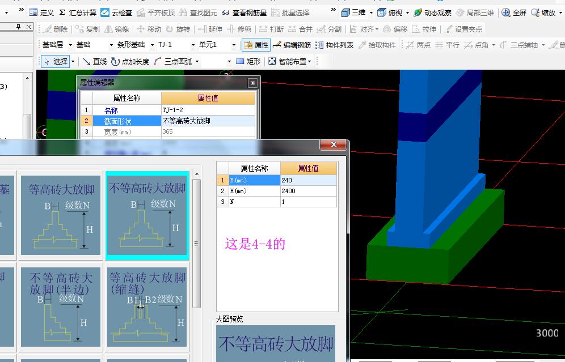
Task: Select the 打断 break tool
Action: coord(272,29)
